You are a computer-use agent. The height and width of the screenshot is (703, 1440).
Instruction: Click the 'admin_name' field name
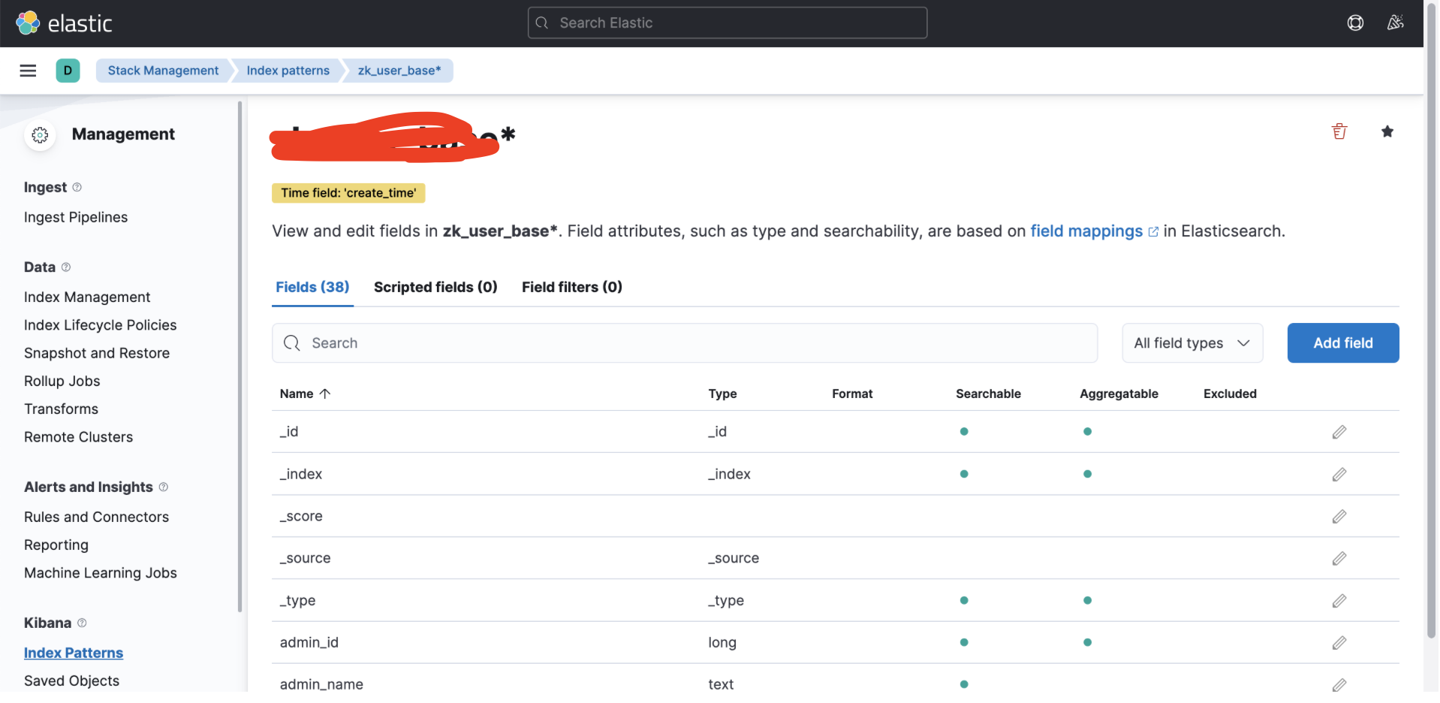tap(321, 684)
